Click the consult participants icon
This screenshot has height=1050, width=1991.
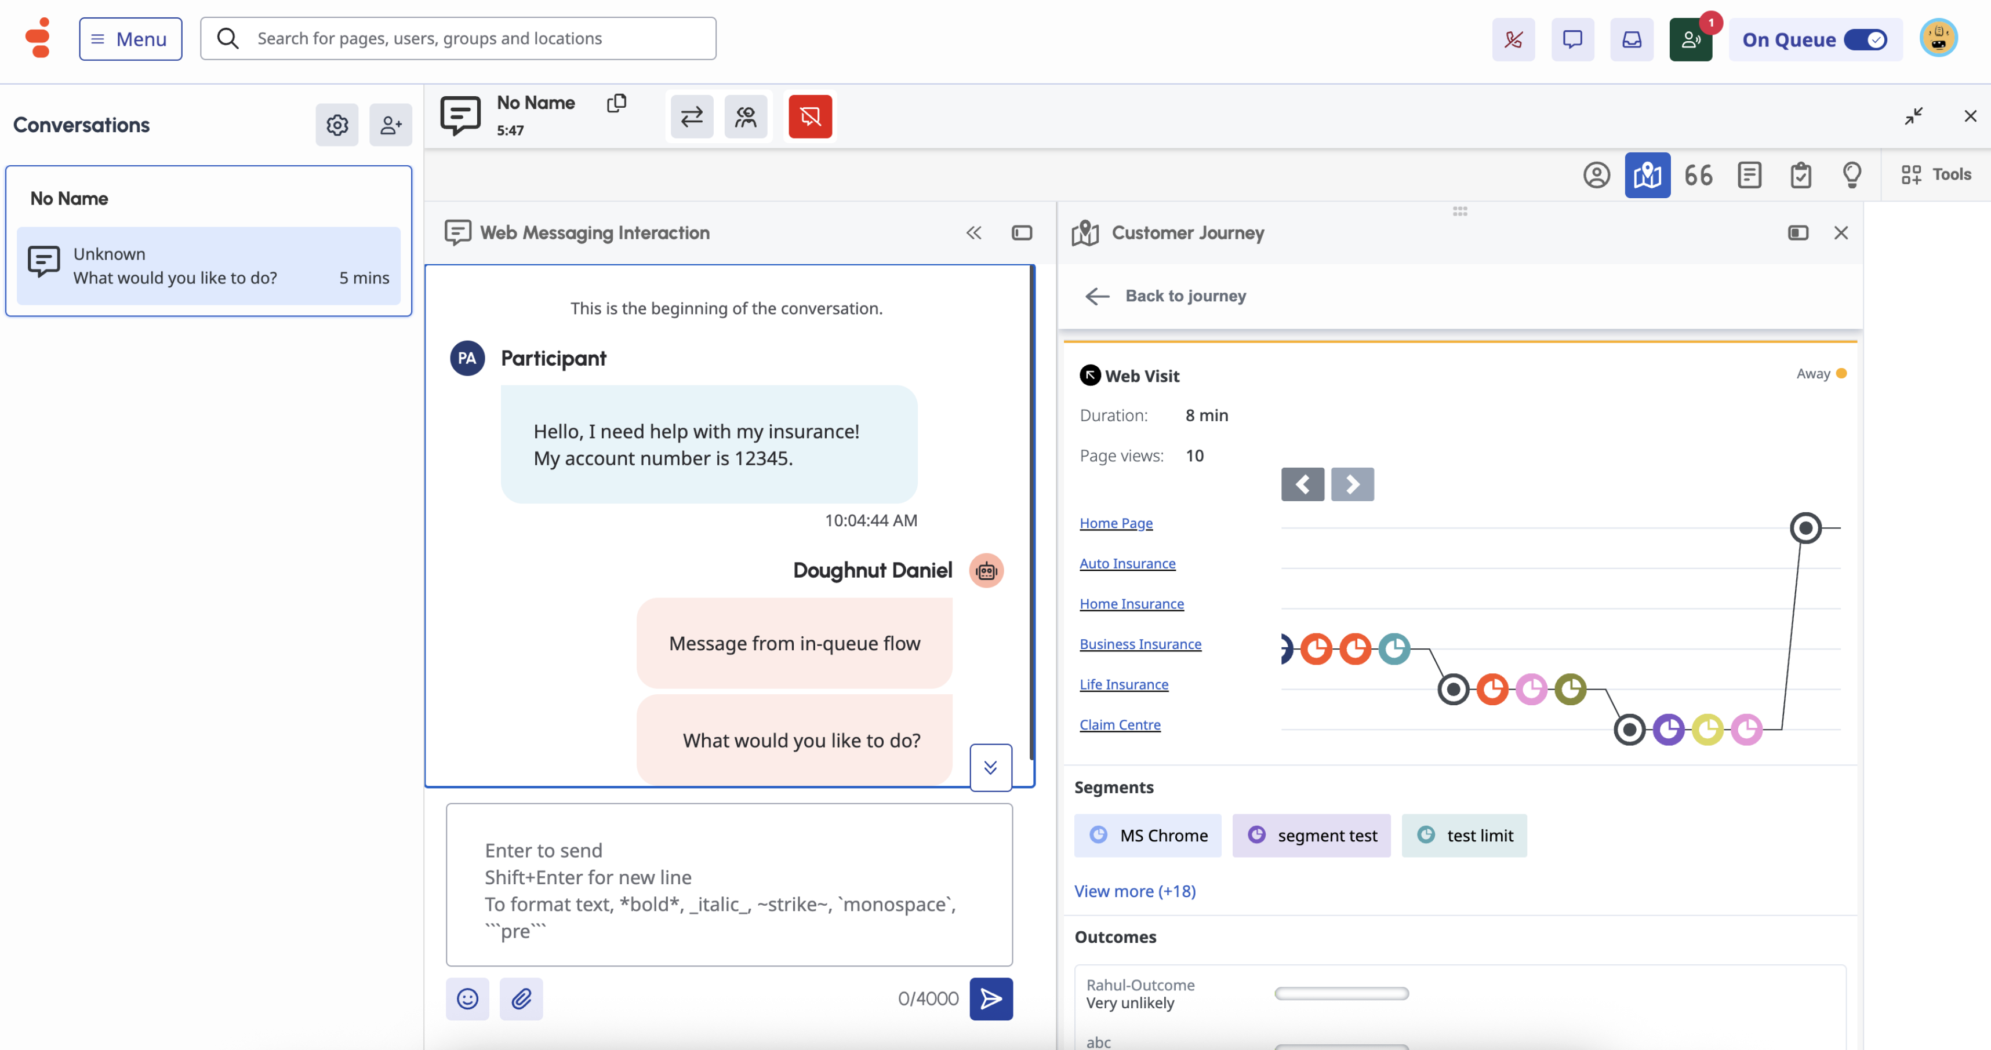pyautogui.click(x=745, y=116)
